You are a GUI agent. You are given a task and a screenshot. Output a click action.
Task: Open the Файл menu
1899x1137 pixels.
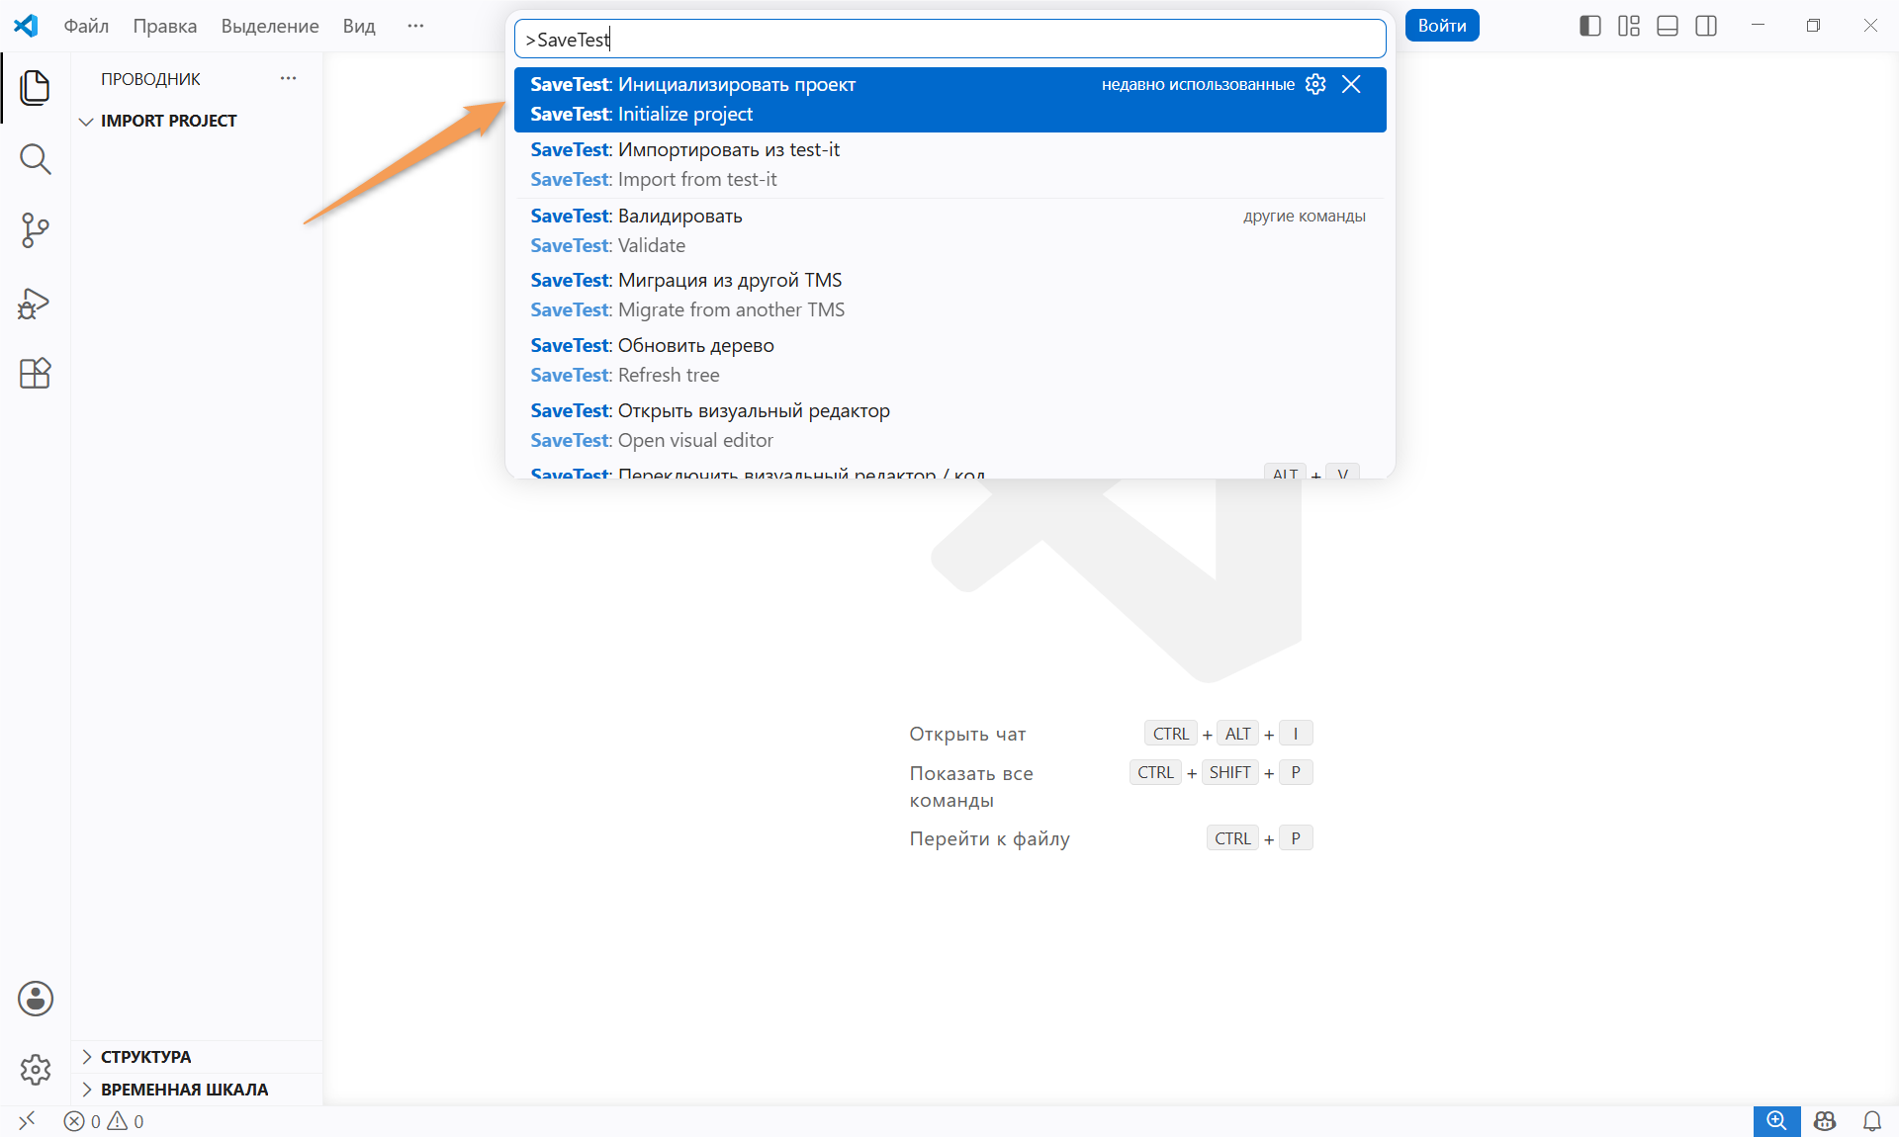86,26
